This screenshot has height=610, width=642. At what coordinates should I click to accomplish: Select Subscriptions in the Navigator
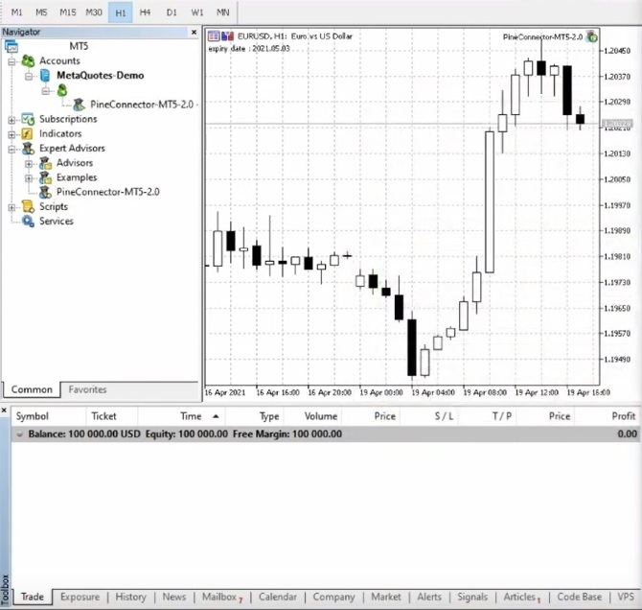point(68,119)
